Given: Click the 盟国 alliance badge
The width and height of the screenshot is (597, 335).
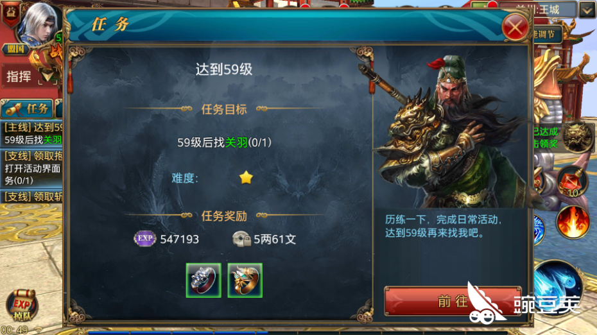Looking at the screenshot, I should (x=15, y=49).
